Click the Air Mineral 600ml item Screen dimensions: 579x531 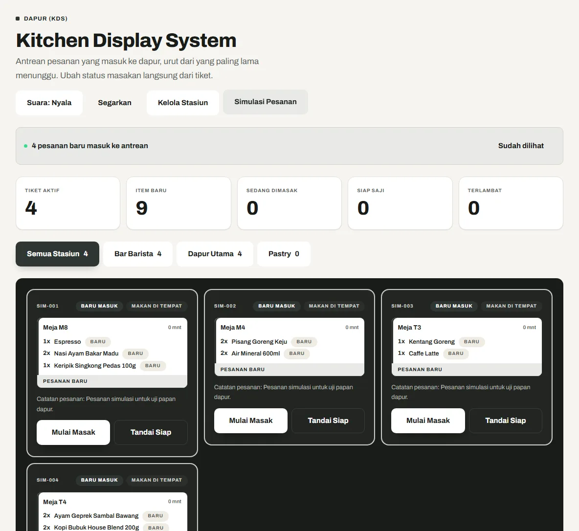256,354
